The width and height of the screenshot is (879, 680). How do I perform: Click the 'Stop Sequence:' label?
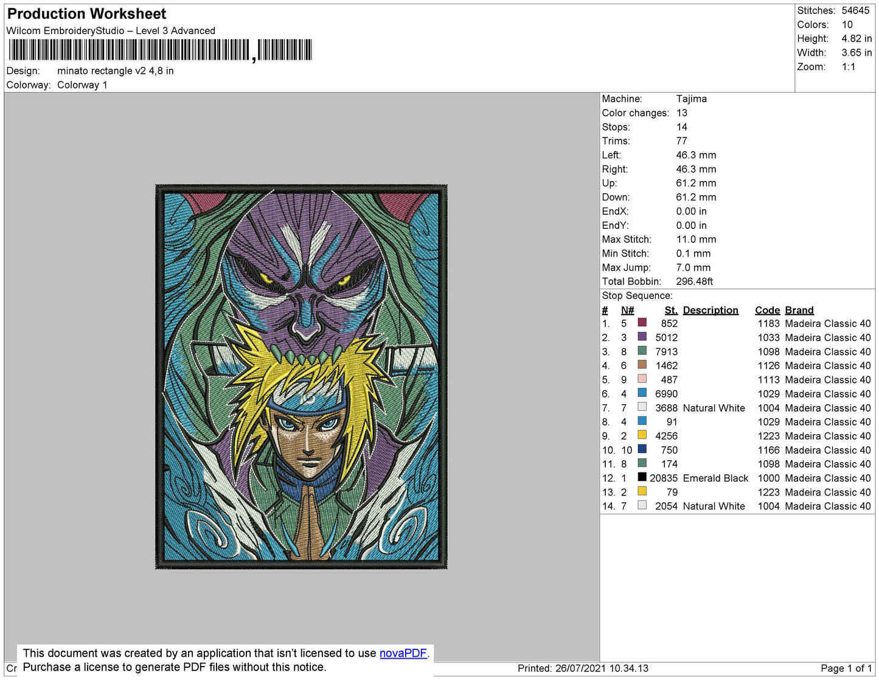637,296
